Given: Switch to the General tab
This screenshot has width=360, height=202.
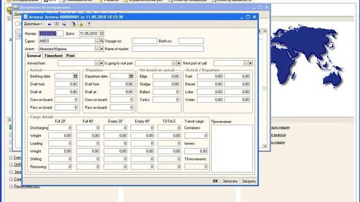Looking at the screenshot, I should point(34,56).
